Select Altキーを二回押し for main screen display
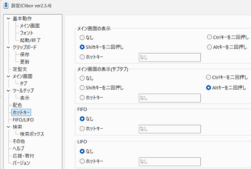 [x=210, y=47]
